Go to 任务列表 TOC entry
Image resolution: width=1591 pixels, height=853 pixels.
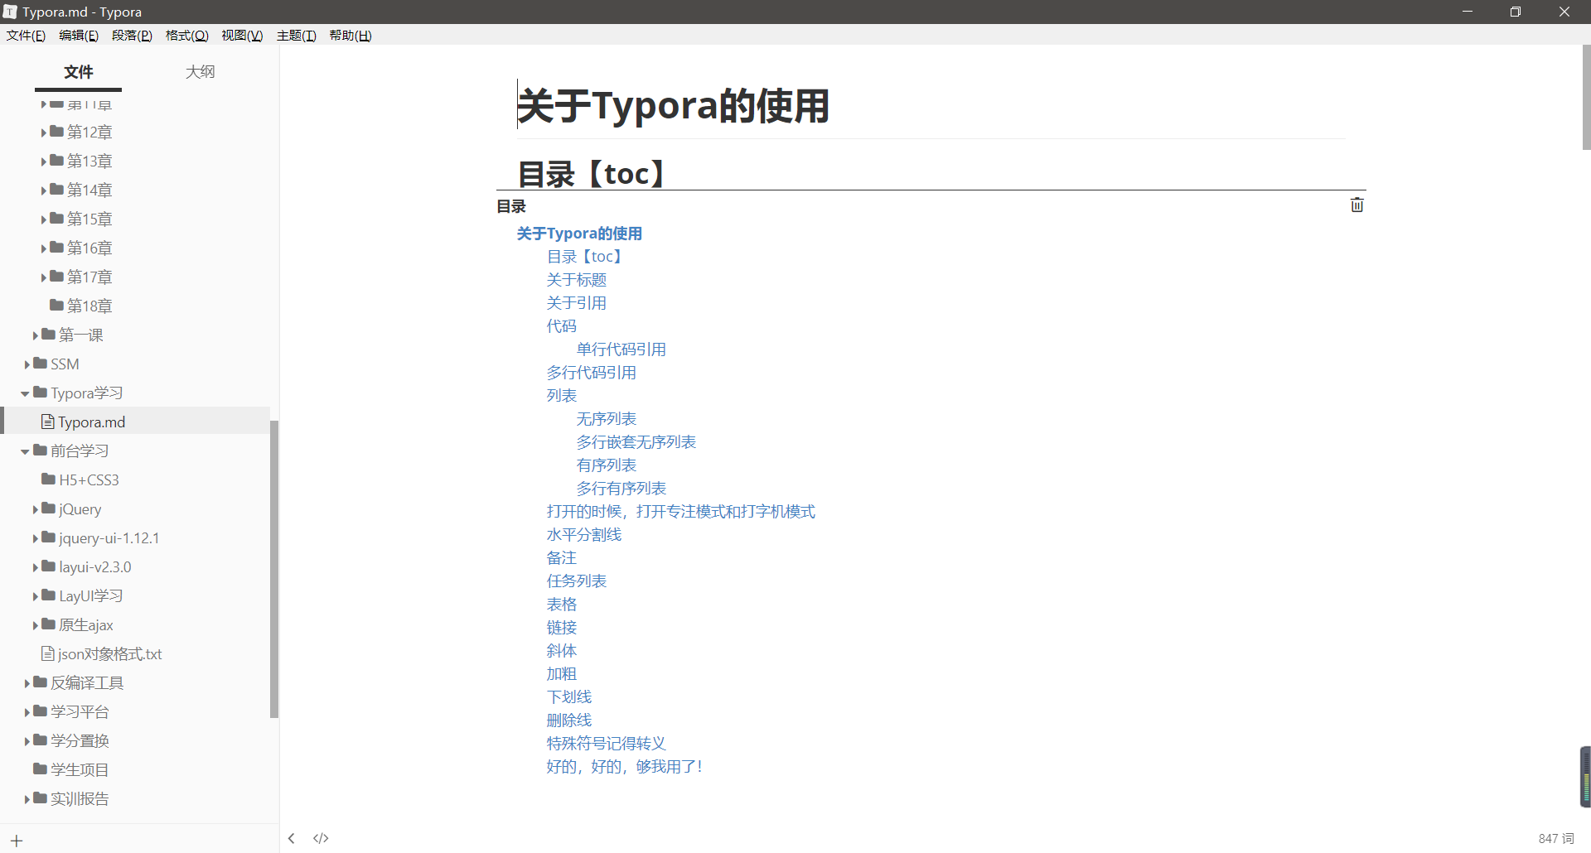(577, 581)
